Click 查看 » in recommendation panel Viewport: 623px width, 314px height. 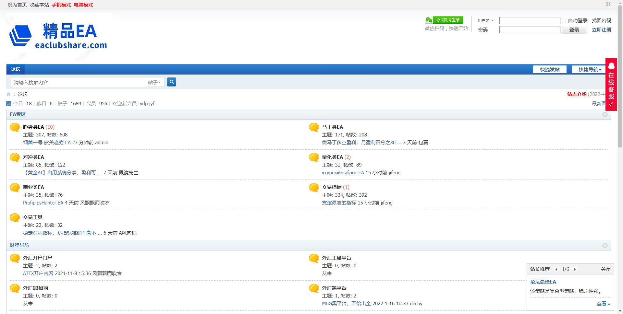coord(604,304)
